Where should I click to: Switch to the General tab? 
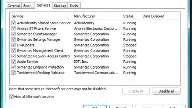click(13, 6)
